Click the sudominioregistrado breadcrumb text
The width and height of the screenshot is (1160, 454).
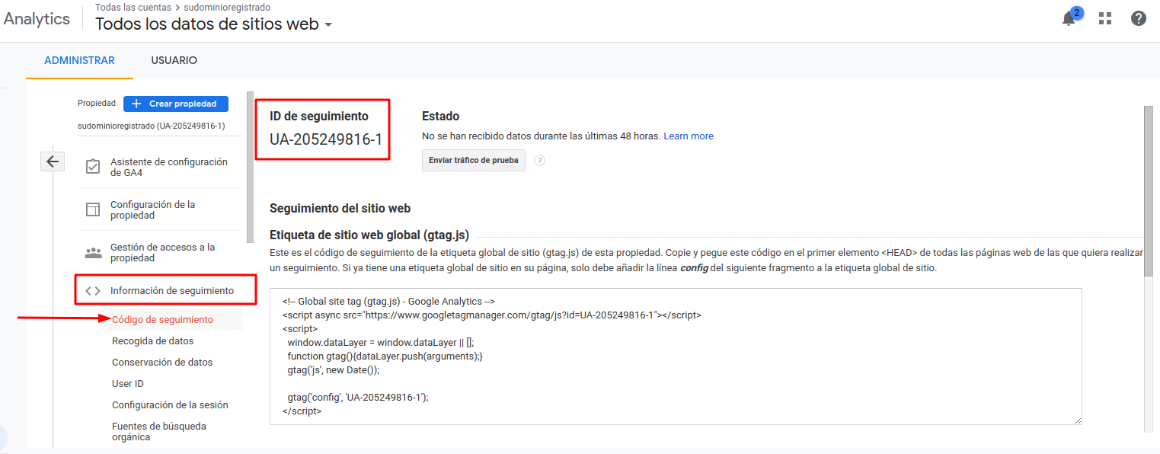tap(227, 8)
